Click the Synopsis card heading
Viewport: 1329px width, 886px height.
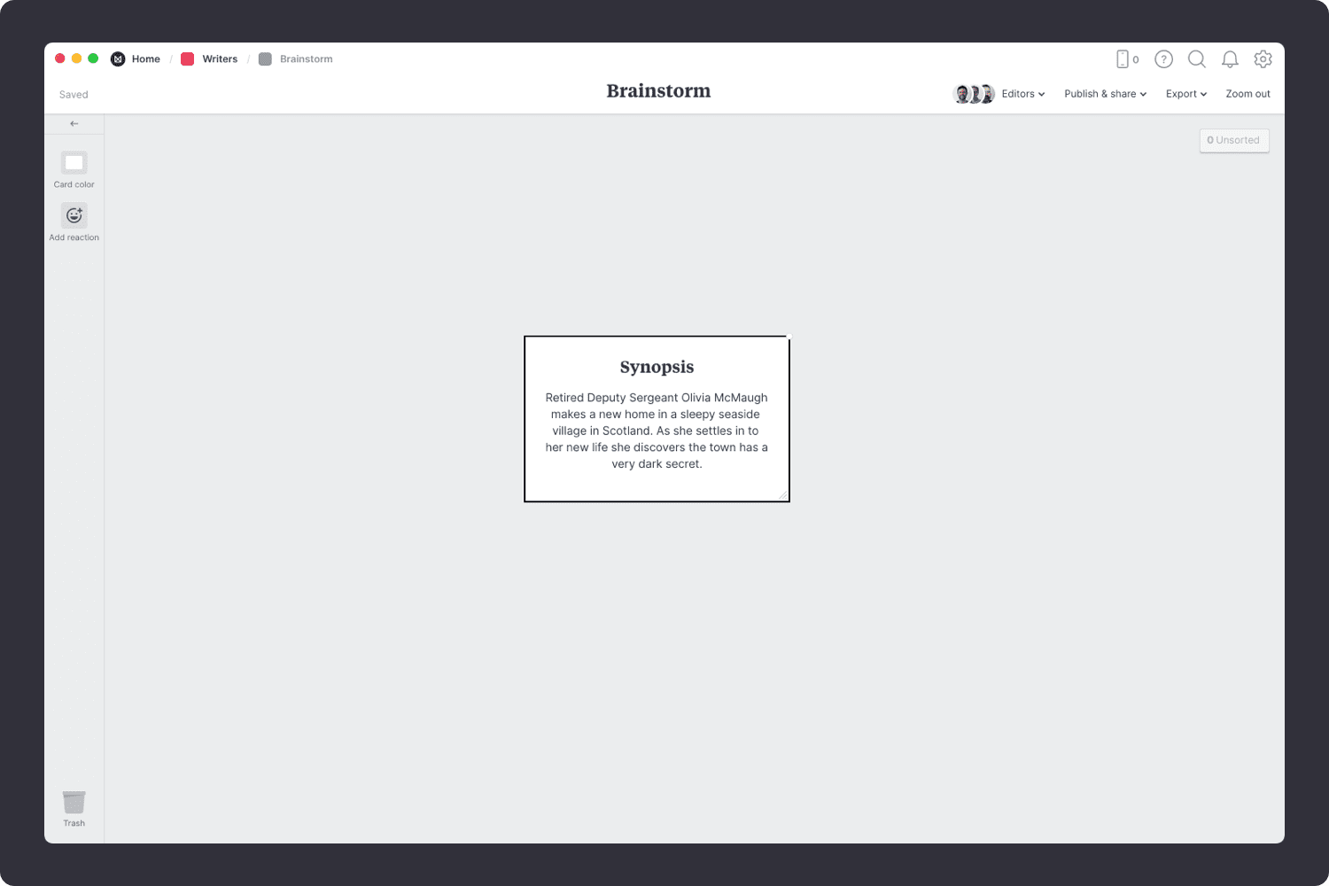[657, 367]
